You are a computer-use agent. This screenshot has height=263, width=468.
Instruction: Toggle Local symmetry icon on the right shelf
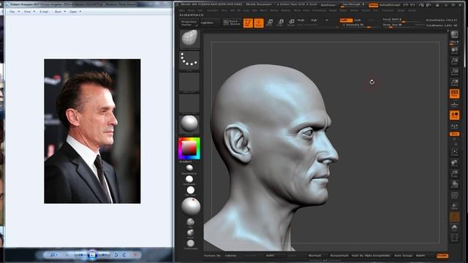pyautogui.click(x=454, y=115)
